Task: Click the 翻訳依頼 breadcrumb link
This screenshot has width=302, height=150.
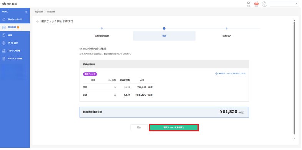Action: [x=39, y=12]
